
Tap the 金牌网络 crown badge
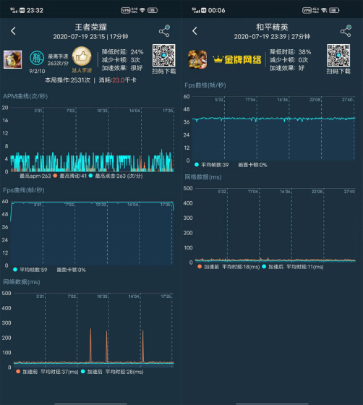tap(237, 59)
